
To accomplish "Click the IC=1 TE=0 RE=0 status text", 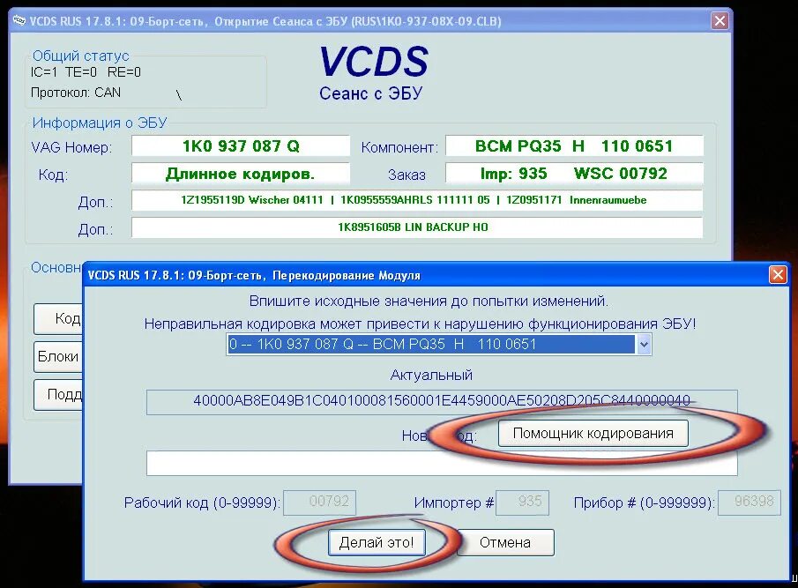I will [x=86, y=72].
